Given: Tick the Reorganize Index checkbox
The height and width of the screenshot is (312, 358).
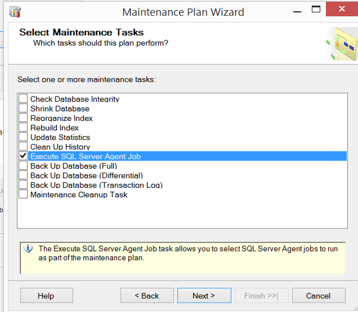Looking at the screenshot, I should pos(23,118).
